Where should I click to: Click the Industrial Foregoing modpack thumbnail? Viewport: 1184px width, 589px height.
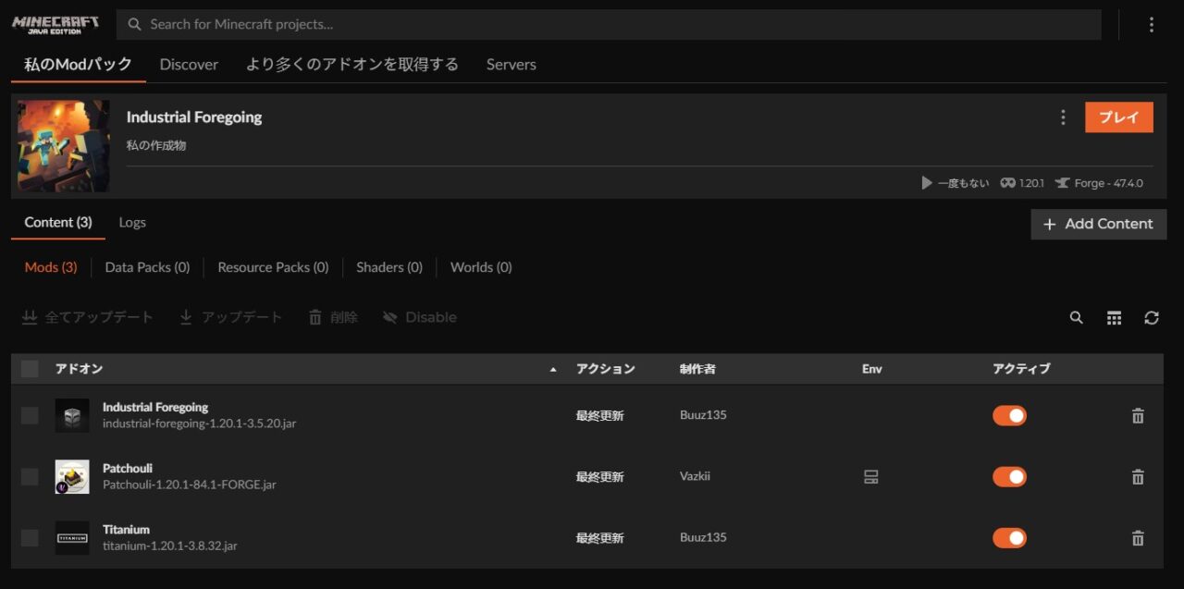(64, 146)
